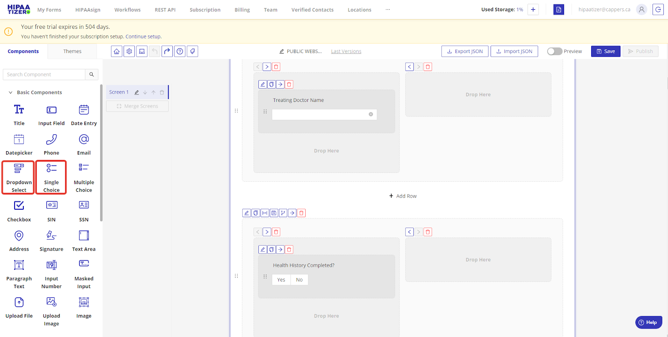The image size is (668, 337).
Task: Open the Workflows menu item
Action: click(127, 10)
